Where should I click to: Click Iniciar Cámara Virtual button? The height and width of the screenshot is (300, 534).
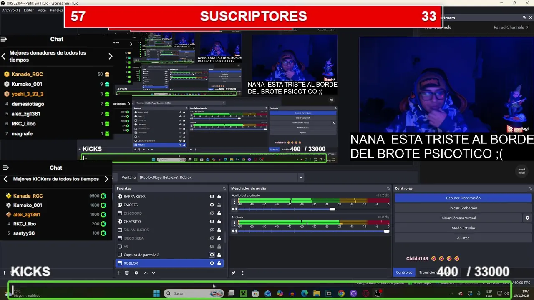(458, 218)
